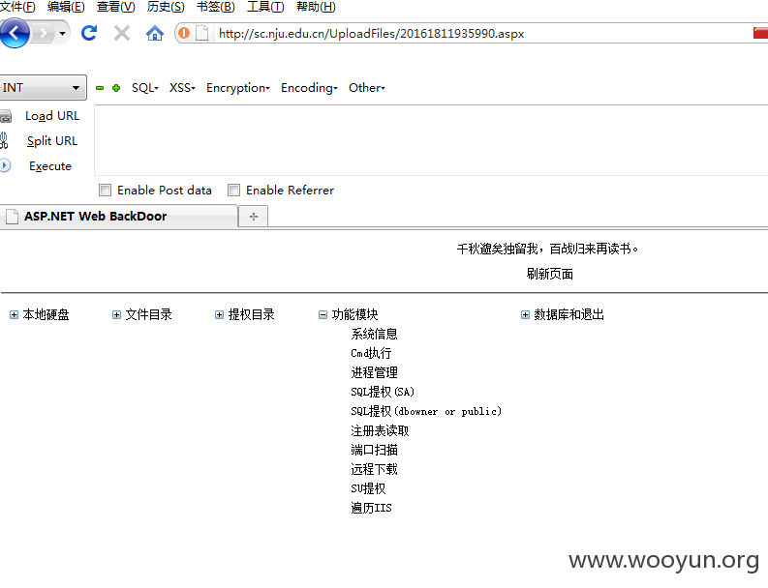Click the Execute button

click(50, 166)
